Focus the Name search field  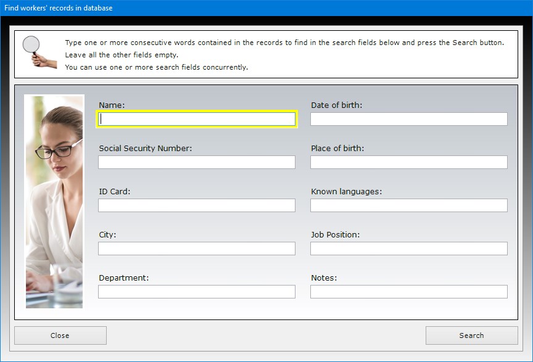click(x=197, y=119)
